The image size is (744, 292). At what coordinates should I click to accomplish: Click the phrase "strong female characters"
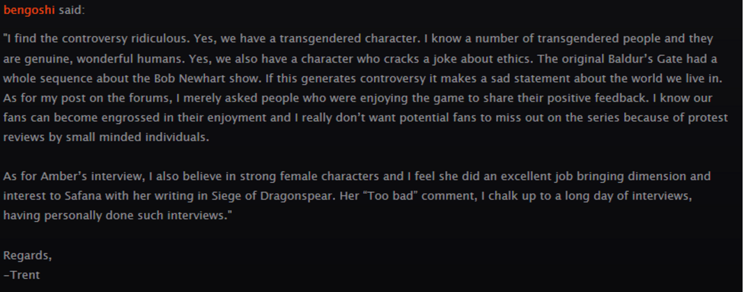click(309, 177)
